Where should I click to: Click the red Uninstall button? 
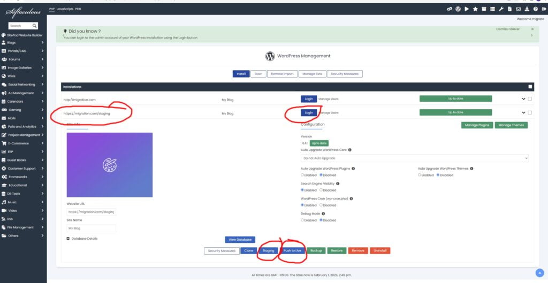point(380,251)
